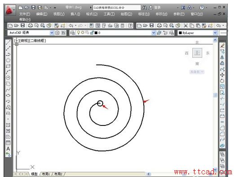Click the workspace settings gear icon
Image resolution: width=234 pixels, height=177 pixels.
coord(57,33)
